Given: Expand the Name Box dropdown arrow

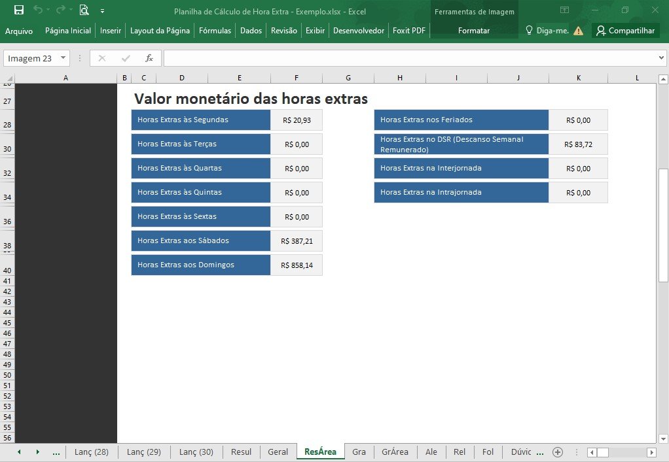Looking at the screenshot, I should pos(63,58).
